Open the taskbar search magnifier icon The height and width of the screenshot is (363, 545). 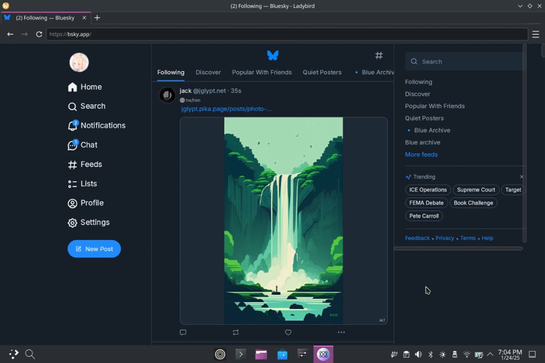(x=30, y=354)
